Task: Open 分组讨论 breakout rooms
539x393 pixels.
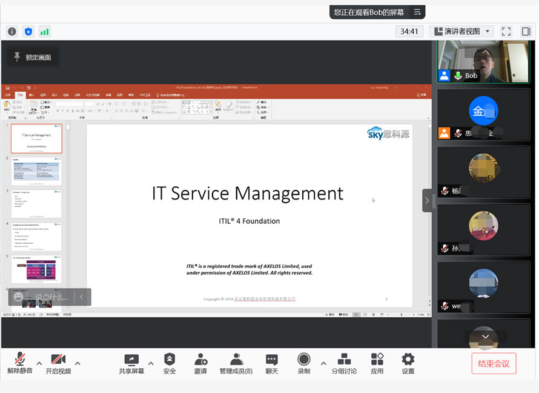Action: [x=344, y=363]
